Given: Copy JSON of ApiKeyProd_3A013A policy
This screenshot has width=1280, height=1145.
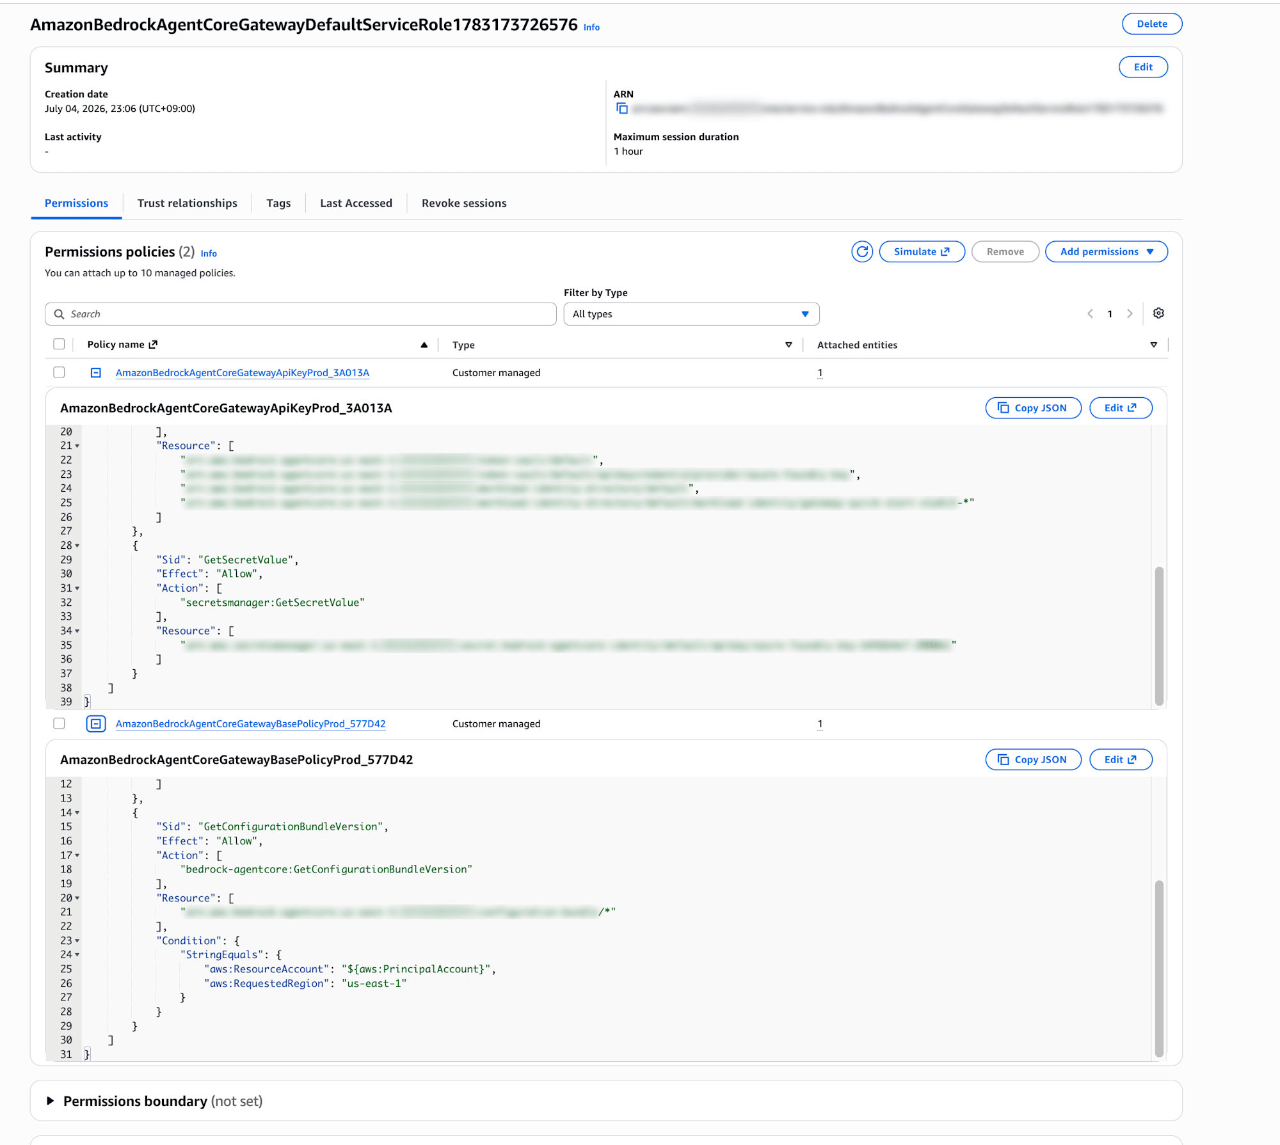Looking at the screenshot, I should [x=1033, y=408].
